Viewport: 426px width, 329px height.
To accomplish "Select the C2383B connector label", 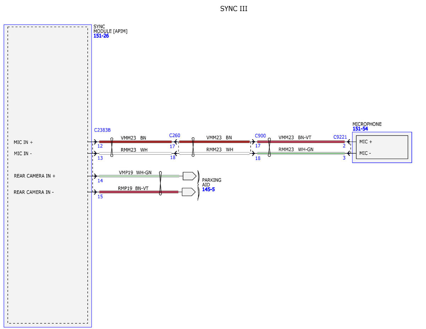I will click(103, 130).
